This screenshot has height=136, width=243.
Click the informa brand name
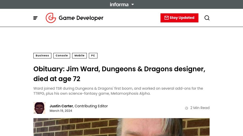tap(119, 5)
